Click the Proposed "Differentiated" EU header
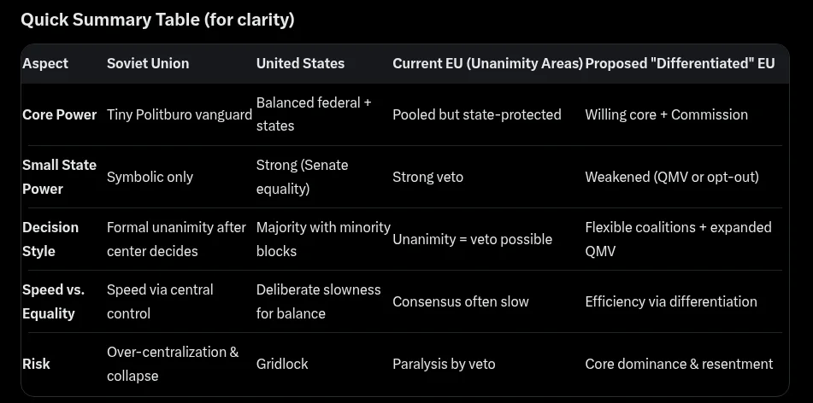The image size is (813, 403). point(680,63)
